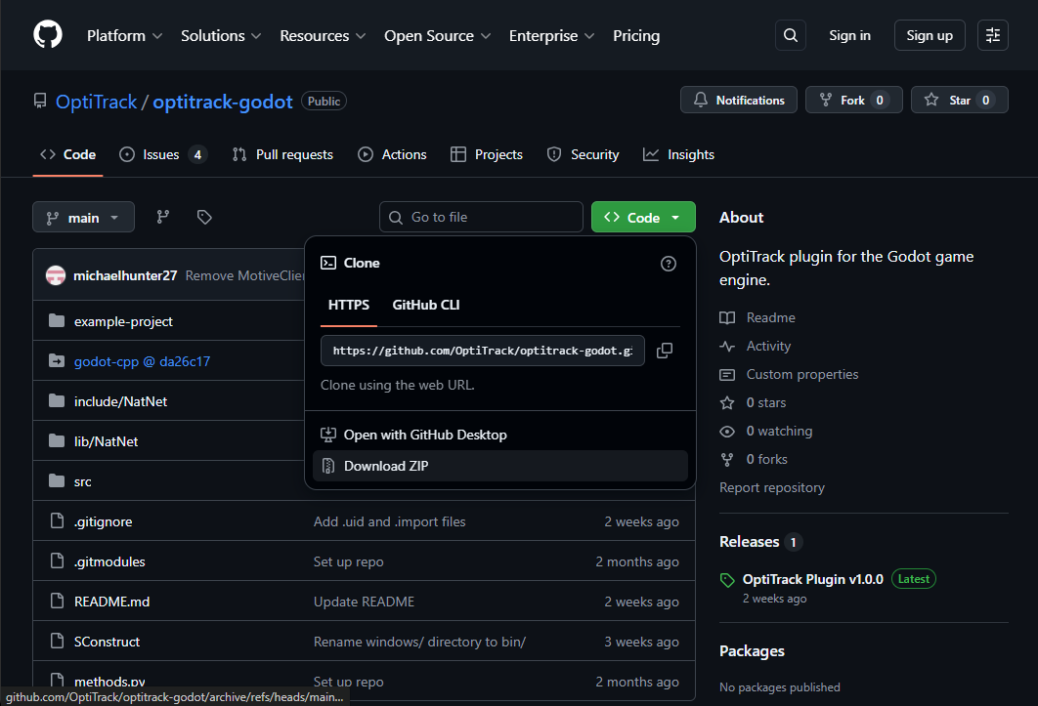Click the clone help question mark icon
The height and width of the screenshot is (706, 1038).
click(669, 264)
